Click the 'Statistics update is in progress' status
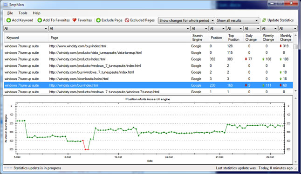 point(37,168)
